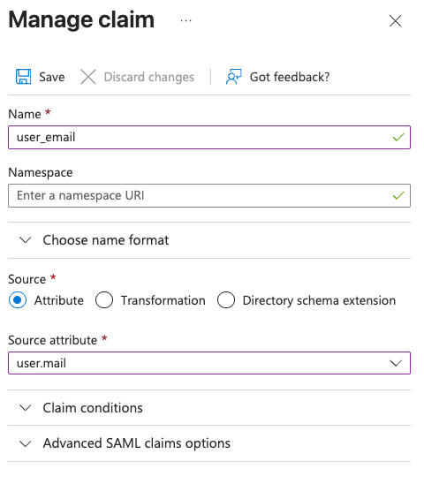The image size is (424, 484).
Task: Click the chevron beside Advanced SAML claims options
Action: coord(25,444)
